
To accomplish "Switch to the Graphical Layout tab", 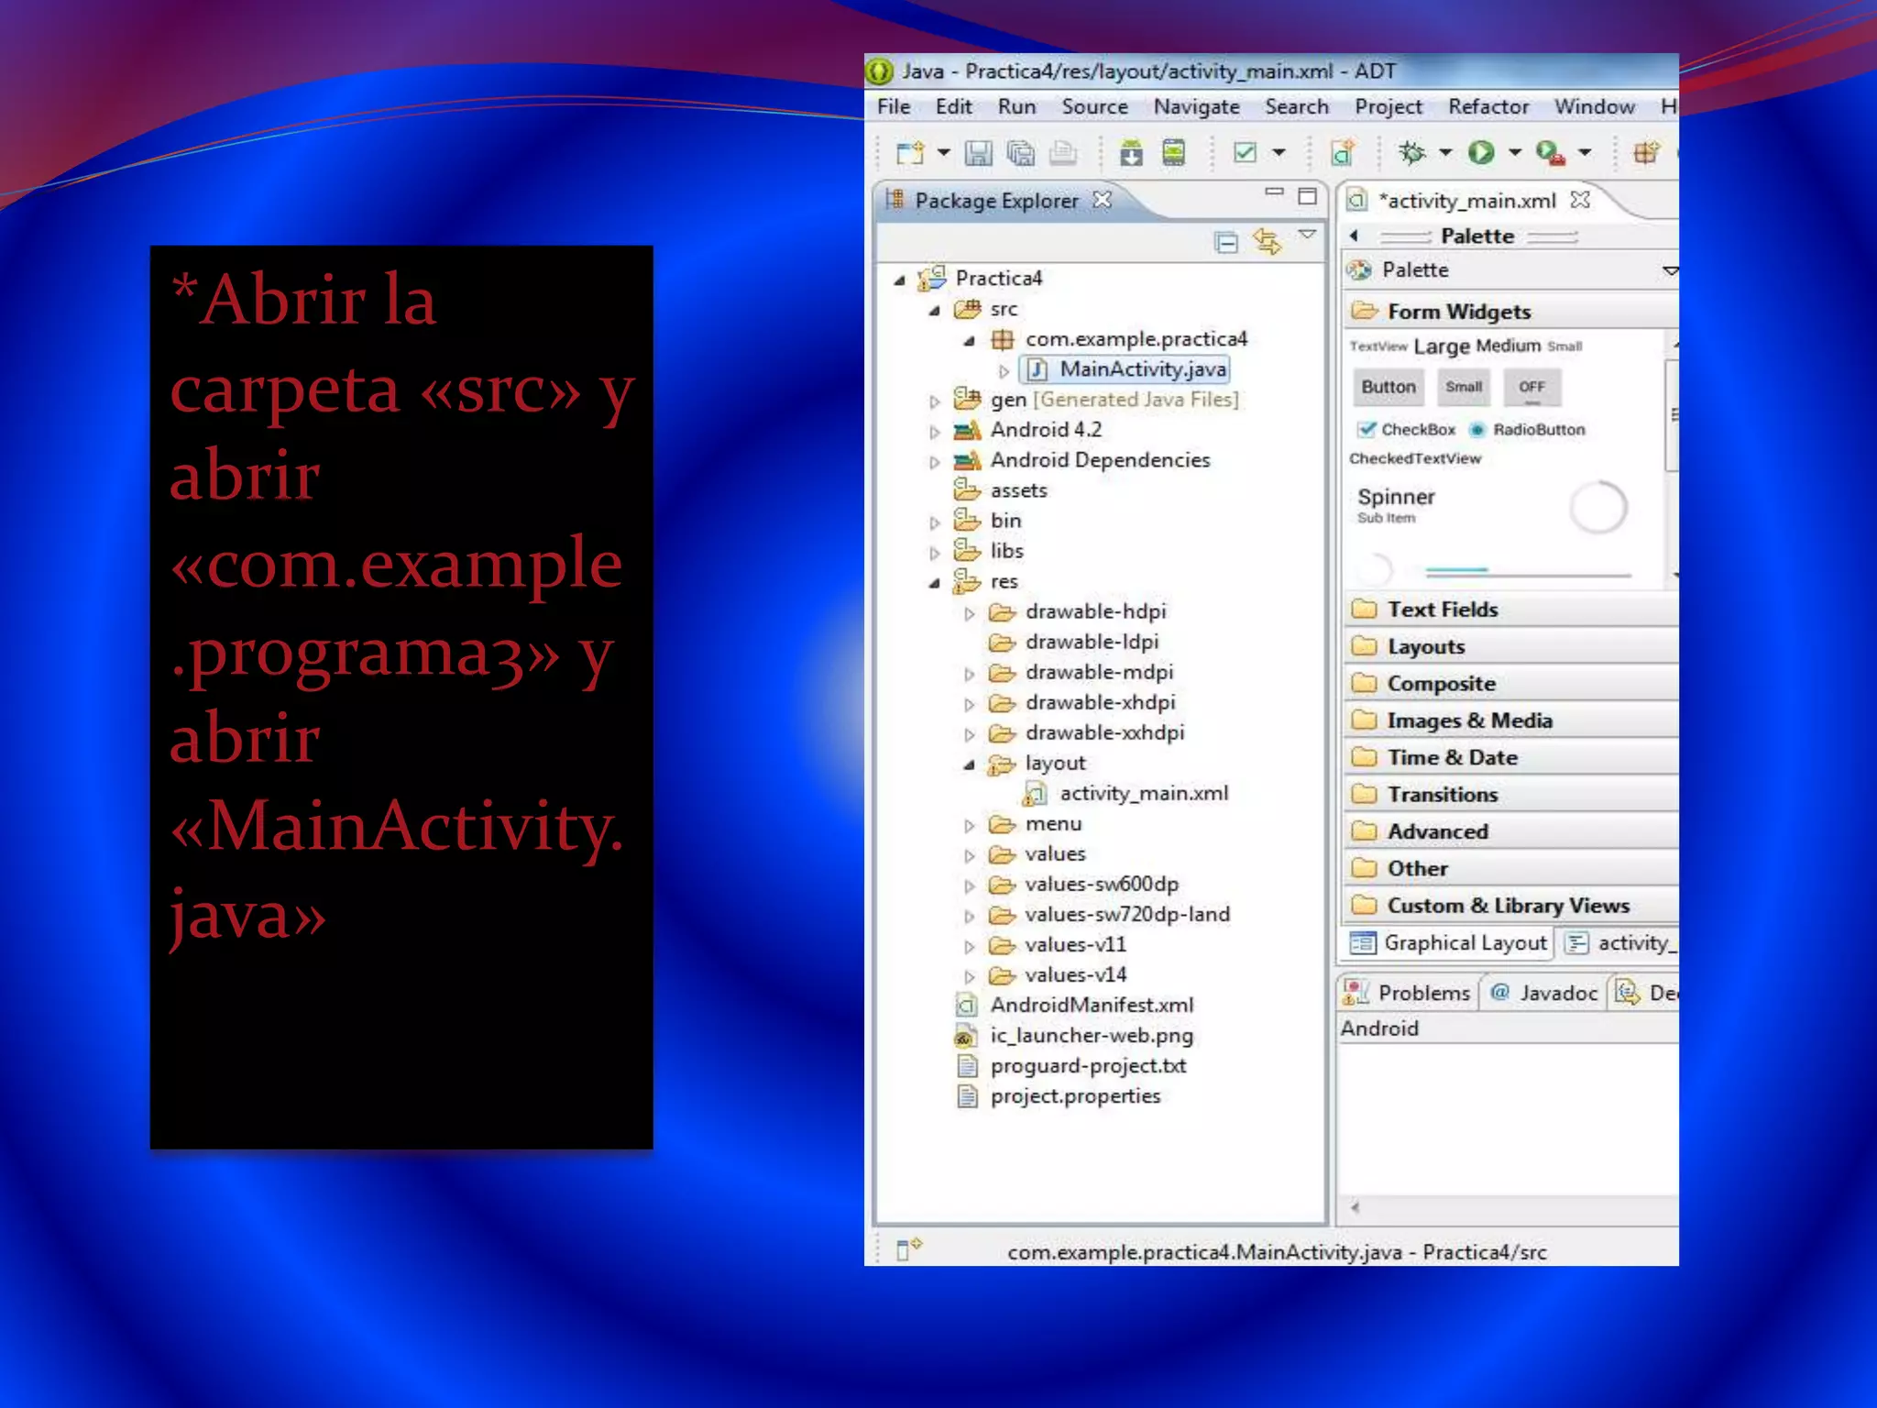I will (x=1448, y=942).
